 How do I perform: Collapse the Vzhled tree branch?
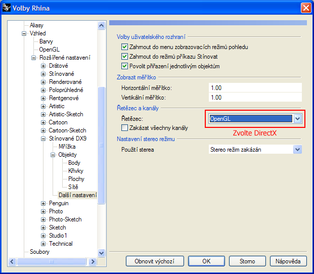pos(24,33)
